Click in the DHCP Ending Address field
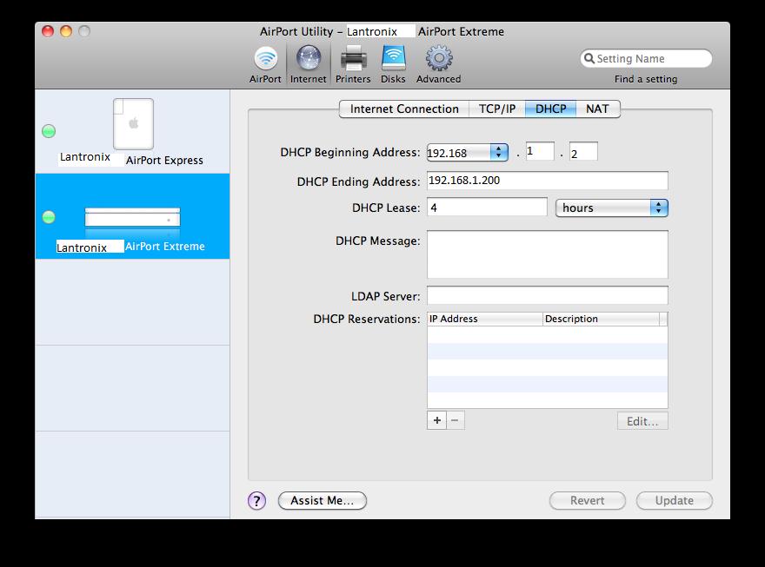This screenshot has width=765, height=567. 547,181
